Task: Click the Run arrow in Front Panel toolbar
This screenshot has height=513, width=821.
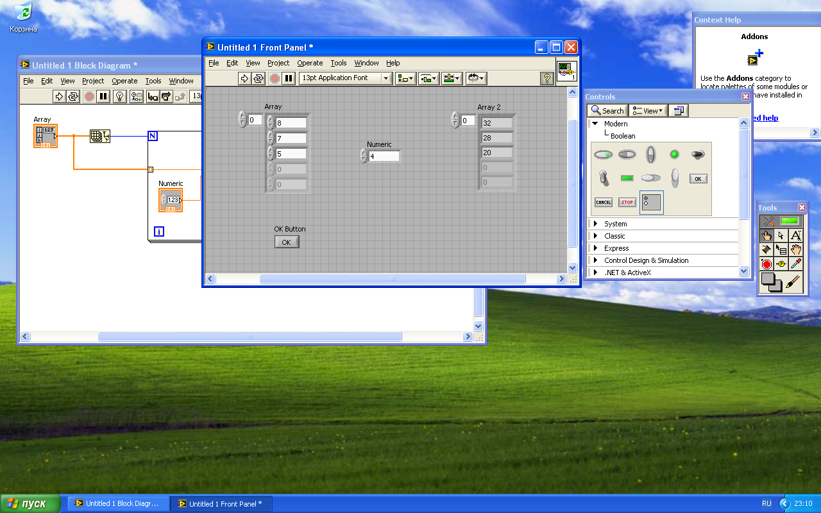Action: [244, 78]
